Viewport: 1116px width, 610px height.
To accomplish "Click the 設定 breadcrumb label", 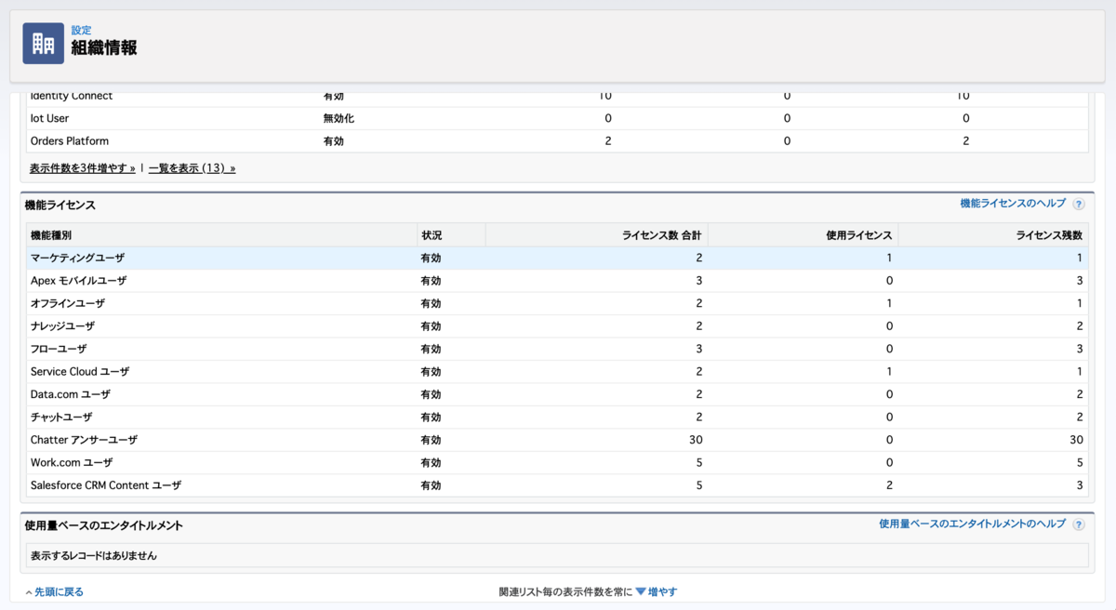I will point(81,30).
